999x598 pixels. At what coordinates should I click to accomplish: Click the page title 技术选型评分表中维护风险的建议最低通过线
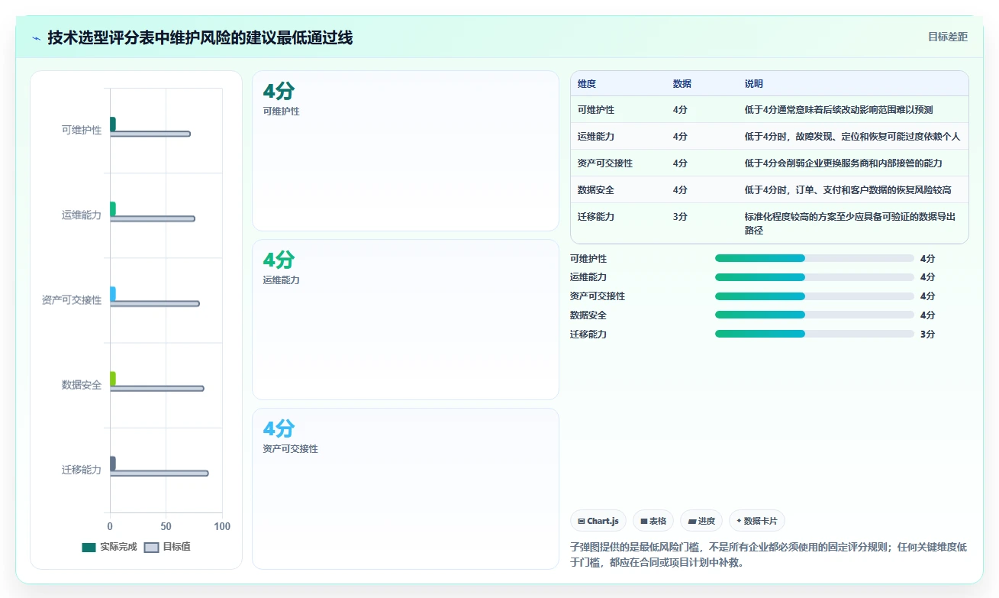(200, 37)
